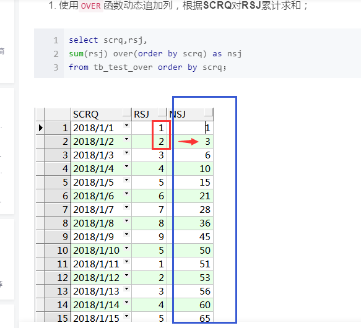Click the date cell 2018/1/1
361x328 pixels.
(101, 127)
